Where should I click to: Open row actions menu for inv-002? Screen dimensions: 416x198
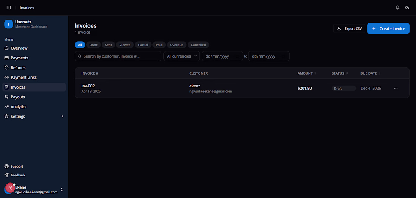click(396, 88)
